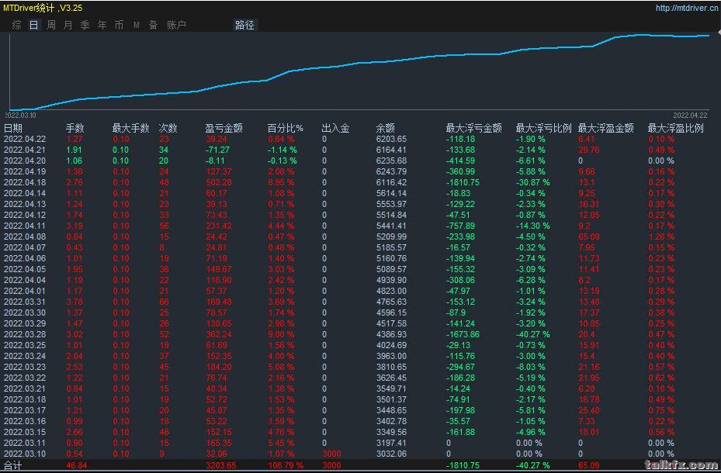The image size is (721, 473).
Task: Click the drawdown amount -757.89
Action: click(x=461, y=226)
